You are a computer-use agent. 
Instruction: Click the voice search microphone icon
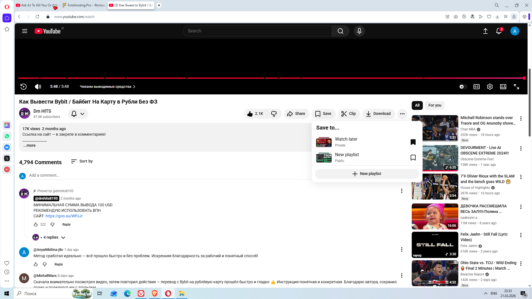click(359, 31)
